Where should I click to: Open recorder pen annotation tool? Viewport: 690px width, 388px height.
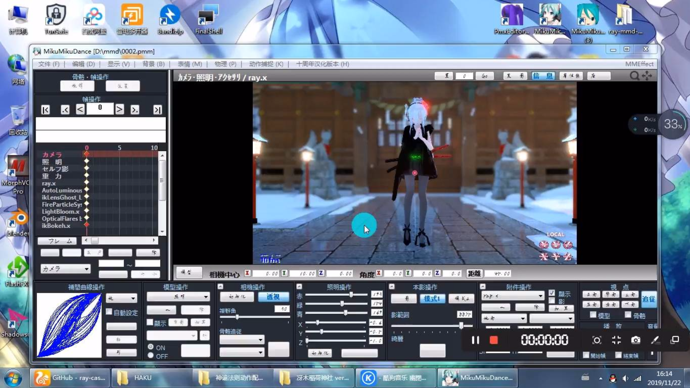coord(655,340)
